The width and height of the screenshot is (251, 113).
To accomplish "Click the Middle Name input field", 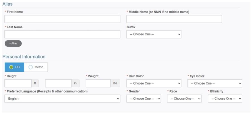I will click(x=174, y=19).
